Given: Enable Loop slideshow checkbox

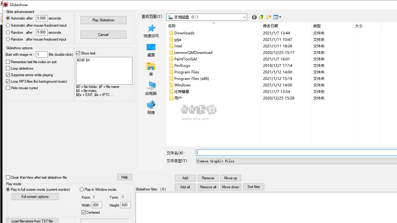Looking at the screenshot, I should tap(8, 68).
